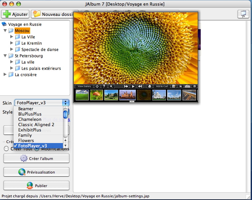This screenshot has width=252, height=200.
Task: Select the highlighted Moscou tree item
Action: (22, 30)
